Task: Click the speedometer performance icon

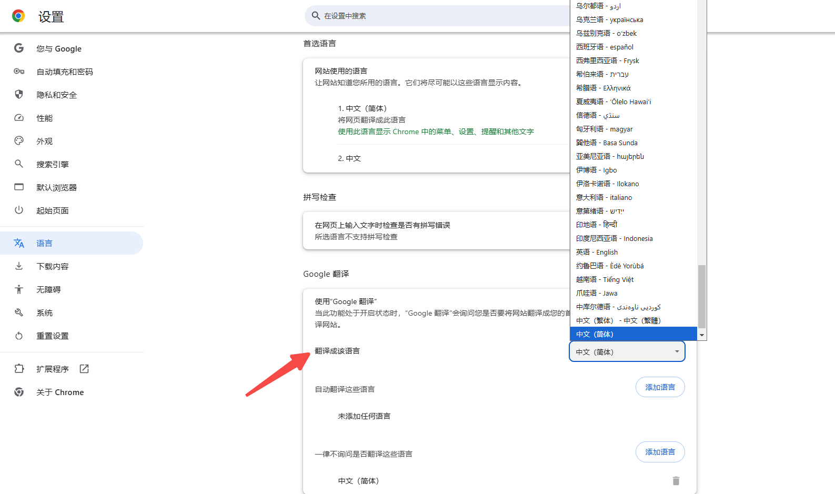Action: pyautogui.click(x=19, y=118)
